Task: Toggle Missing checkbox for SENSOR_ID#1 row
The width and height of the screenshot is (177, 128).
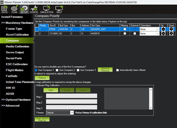Action: (125, 29)
